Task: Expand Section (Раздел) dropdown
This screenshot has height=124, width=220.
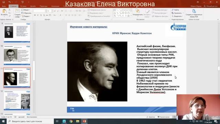Action: [26, 16]
